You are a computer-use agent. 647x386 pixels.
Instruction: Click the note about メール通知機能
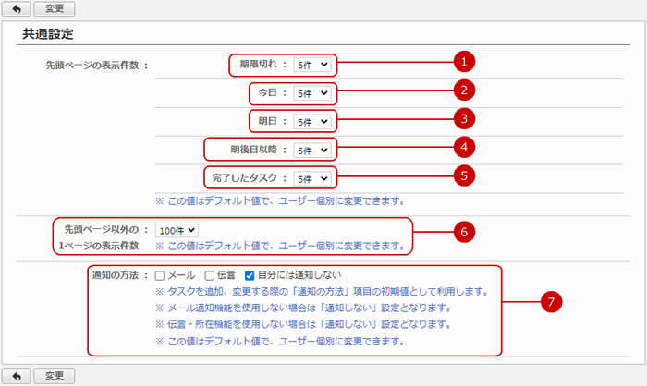pyautogui.click(x=303, y=308)
